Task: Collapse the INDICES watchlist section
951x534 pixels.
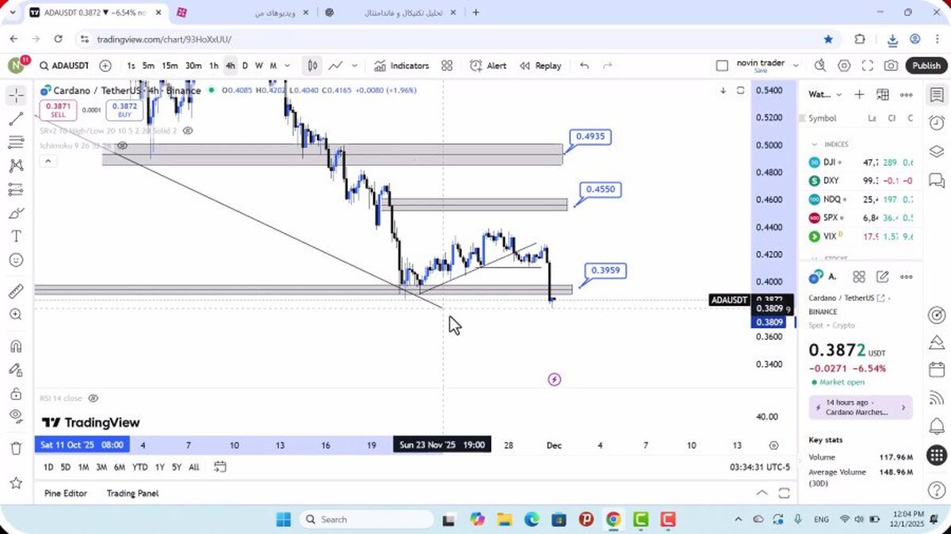Action: [814, 144]
